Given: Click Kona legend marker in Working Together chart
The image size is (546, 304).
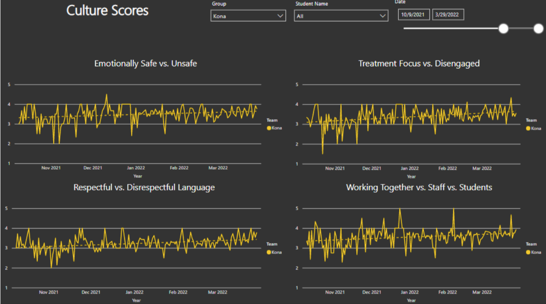Looking at the screenshot, I should [528, 252].
